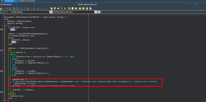Click the yellow square note icon

(x=73, y=8)
